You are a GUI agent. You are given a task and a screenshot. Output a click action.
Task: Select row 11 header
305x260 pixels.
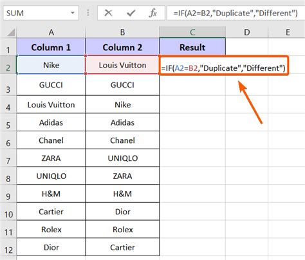tap(8, 229)
